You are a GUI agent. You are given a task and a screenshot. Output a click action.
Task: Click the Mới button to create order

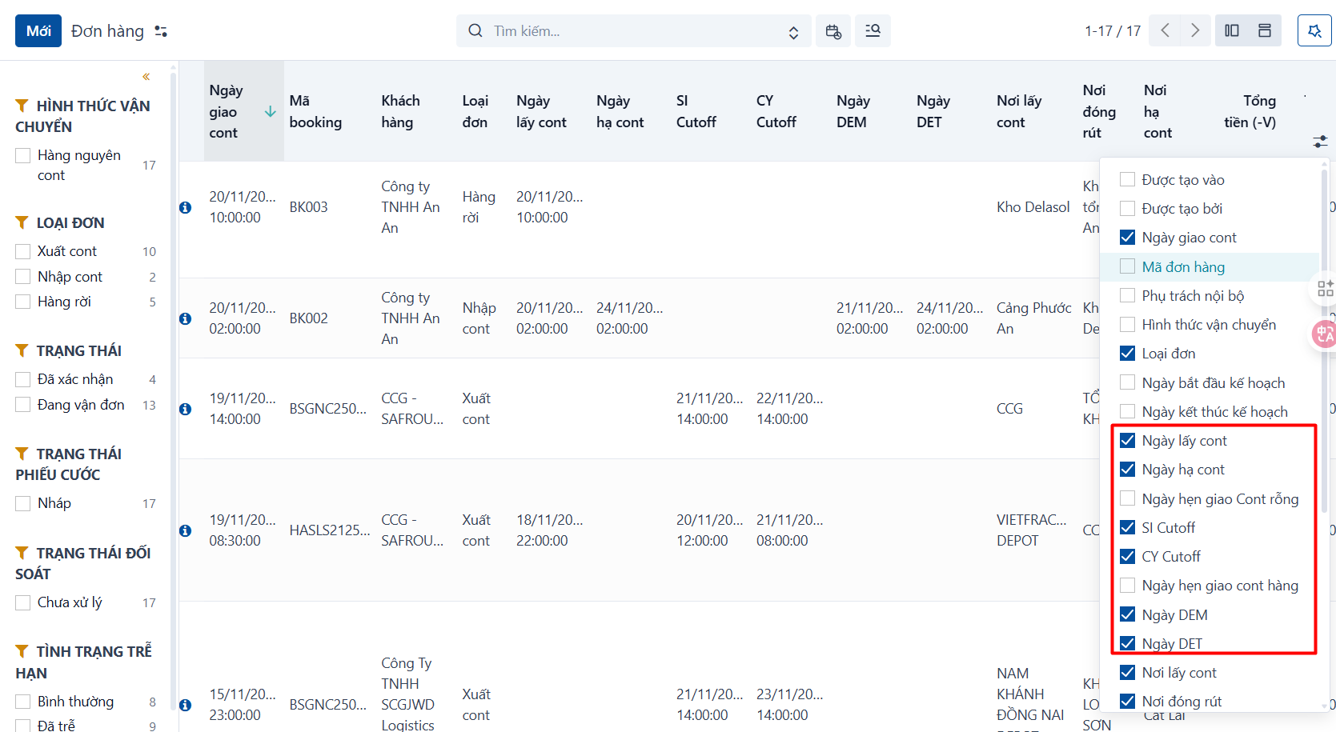tap(38, 31)
